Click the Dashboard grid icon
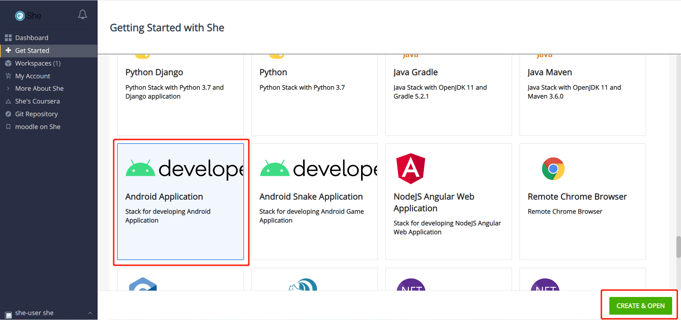Viewport: 681px width, 320px height. 8,38
